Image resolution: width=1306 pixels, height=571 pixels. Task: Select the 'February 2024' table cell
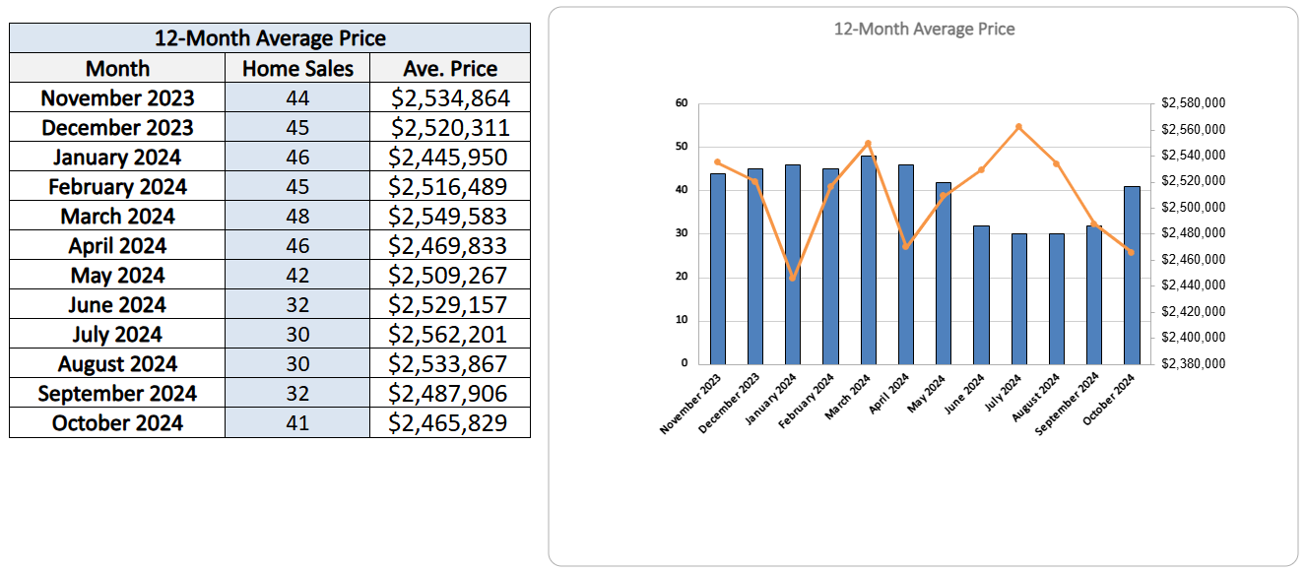click(117, 186)
